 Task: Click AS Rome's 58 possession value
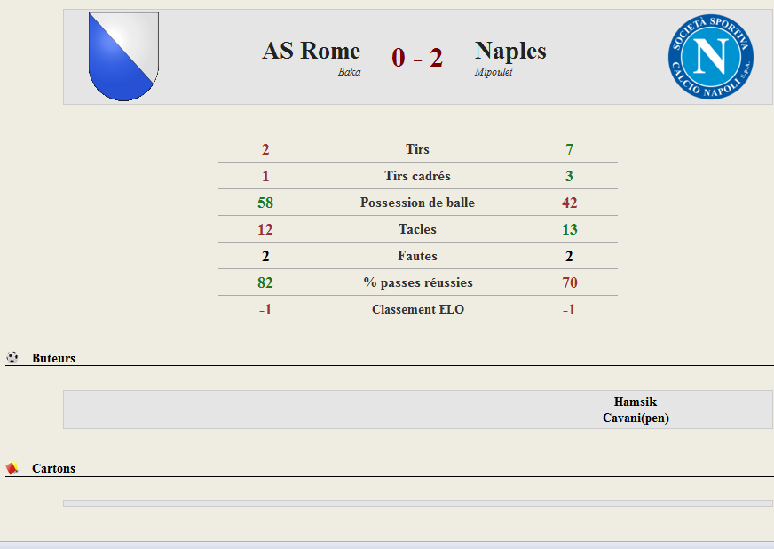coord(265,203)
